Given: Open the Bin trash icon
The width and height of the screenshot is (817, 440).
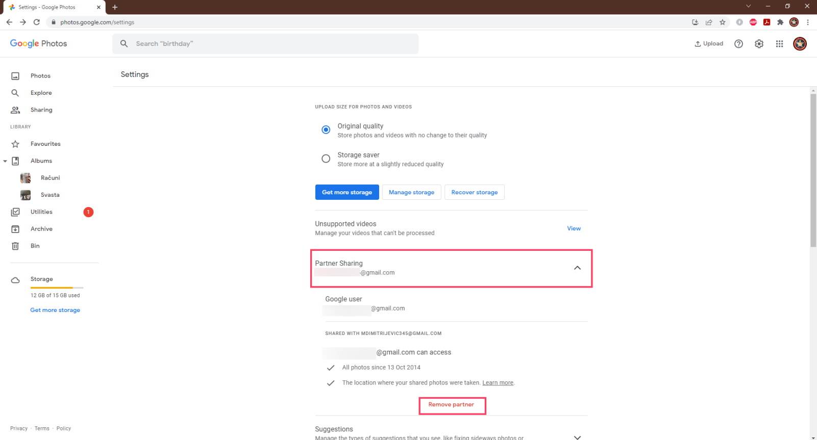Looking at the screenshot, I should tap(15, 246).
